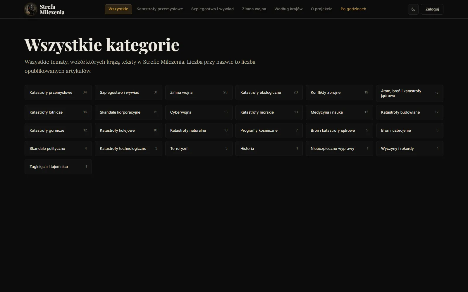This screenshot has height=292, width=468.
Task: Open the Konflikty zbrojne category
Action: click(339, 93)
